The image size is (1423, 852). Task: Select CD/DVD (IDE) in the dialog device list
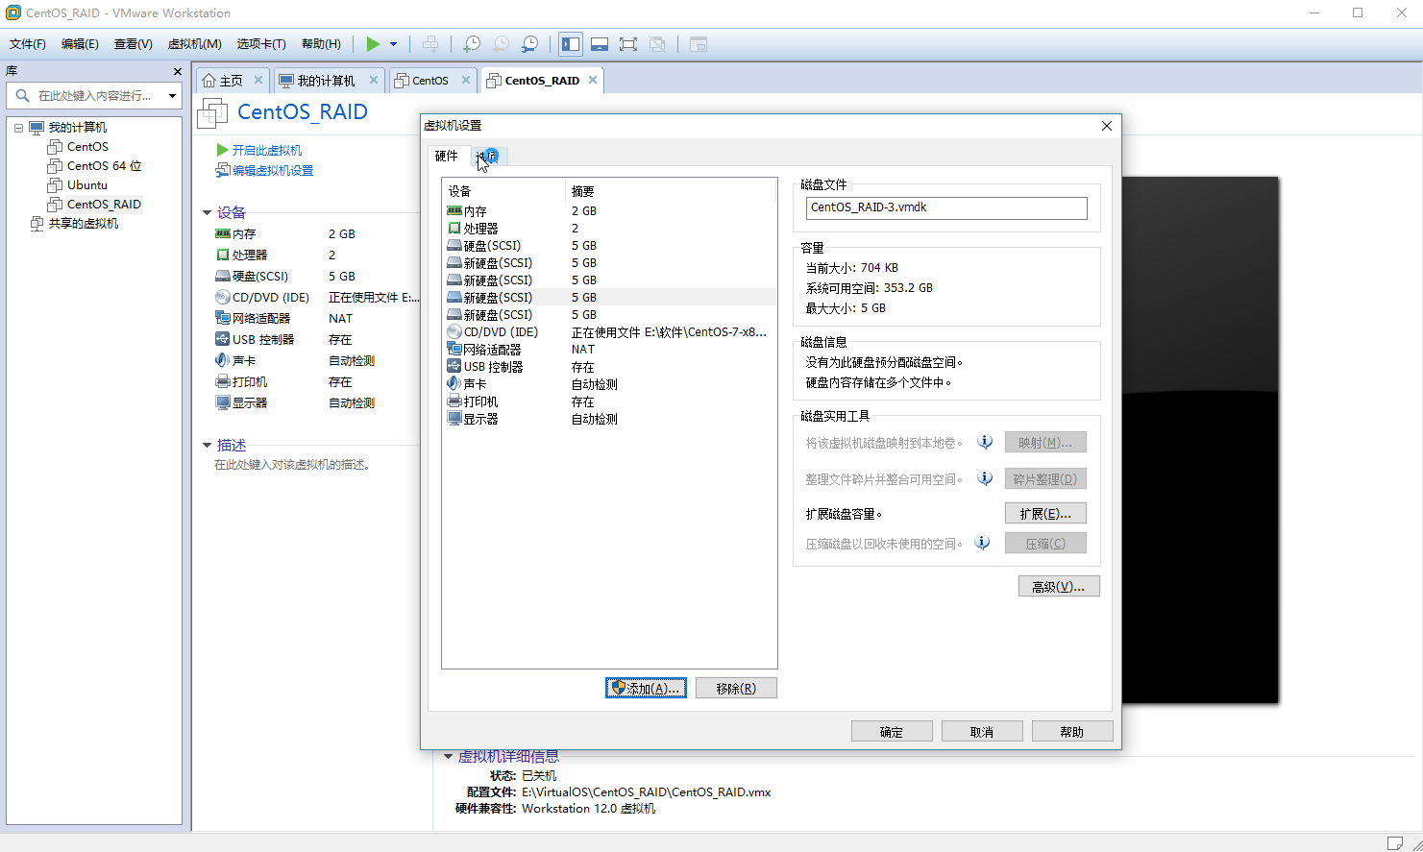(x=609, y=332)
